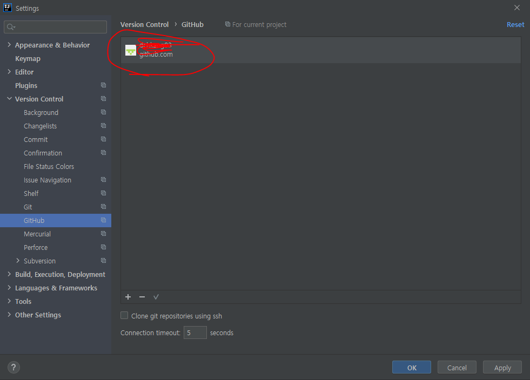The image size is (530, 380).
Task: Expand Appearance & Behavior section
Action: [9, 45]
